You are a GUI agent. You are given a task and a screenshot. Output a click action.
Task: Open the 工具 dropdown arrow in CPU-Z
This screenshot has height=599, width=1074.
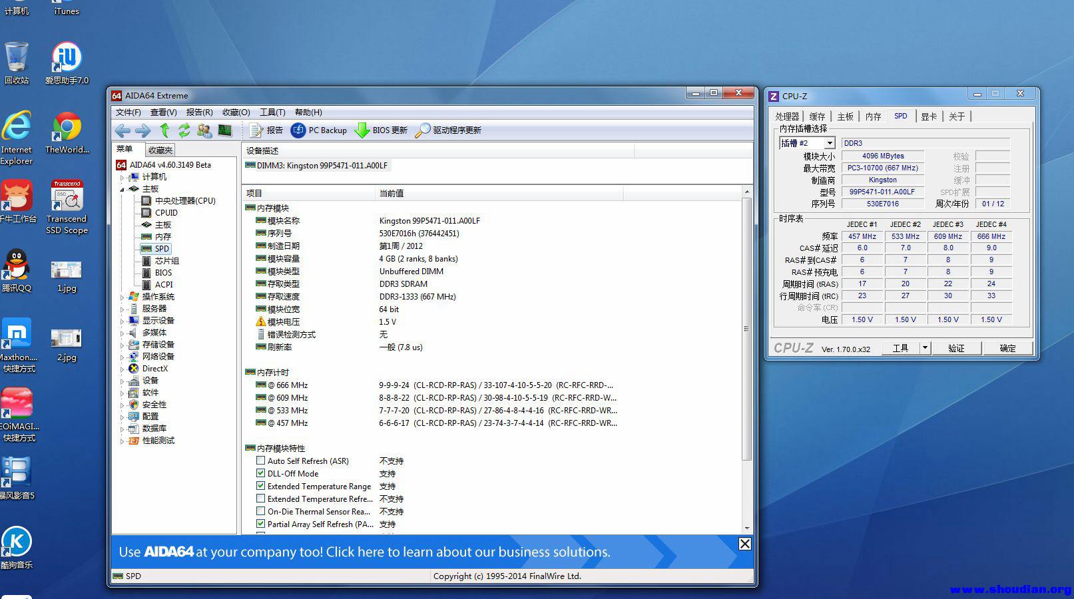pyautogui.click(x=925, y=348)
